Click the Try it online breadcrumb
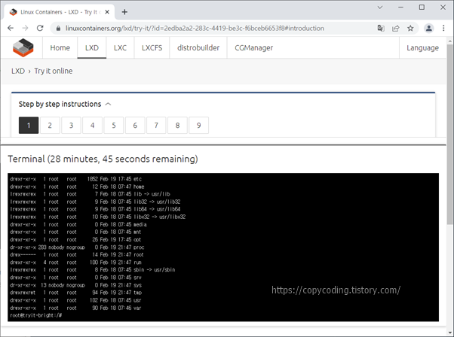This screenshot has width=454, height=337. 54,71
